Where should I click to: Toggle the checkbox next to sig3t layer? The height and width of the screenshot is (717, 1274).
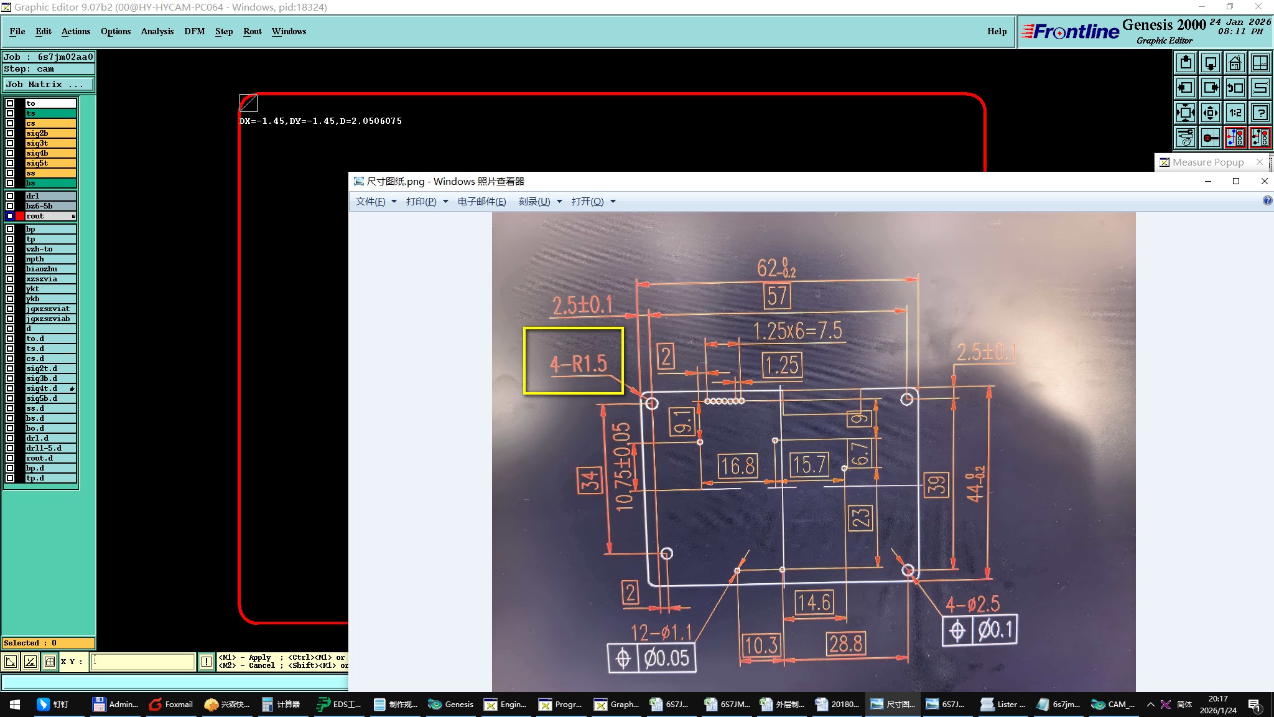pyautogui.click(x=10, y=143)
